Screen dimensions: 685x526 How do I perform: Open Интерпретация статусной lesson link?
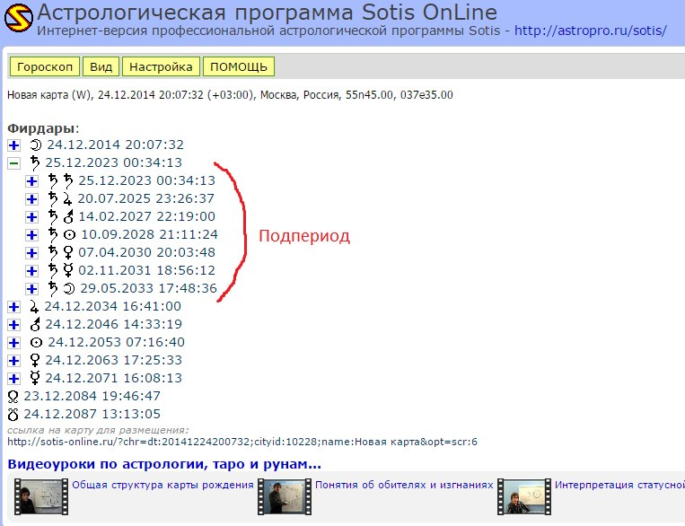tap(619, 485)
